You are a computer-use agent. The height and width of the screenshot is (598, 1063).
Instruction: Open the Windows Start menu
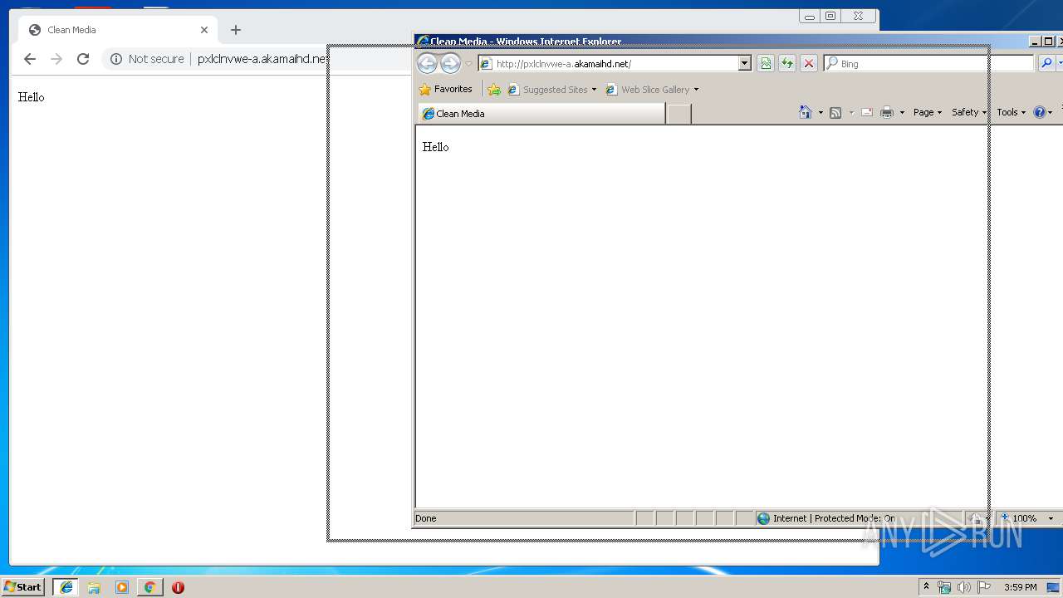(22, 587)
